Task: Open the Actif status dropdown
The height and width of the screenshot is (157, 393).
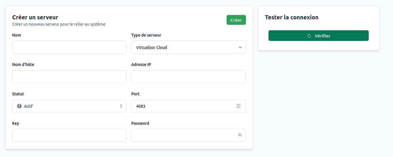Action: click(69, 106)
